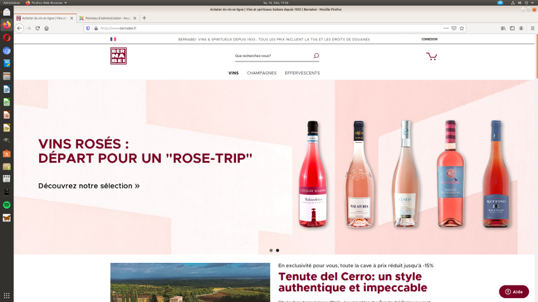The image size is (538, 302).
Task: Open Firefox Web Browser app menu
Action: (46, 3)
